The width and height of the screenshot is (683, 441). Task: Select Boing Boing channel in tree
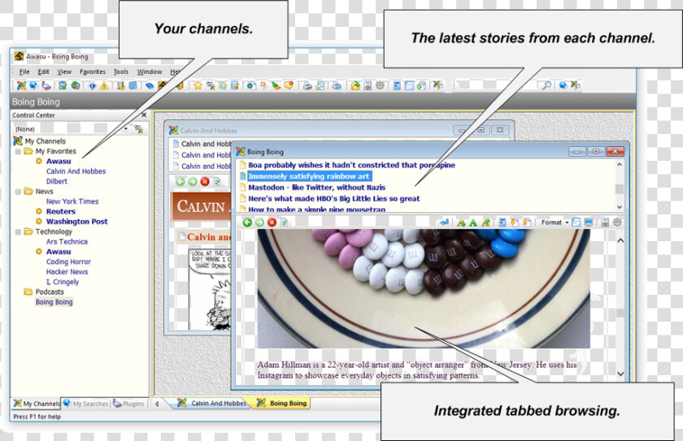point(54,302)
